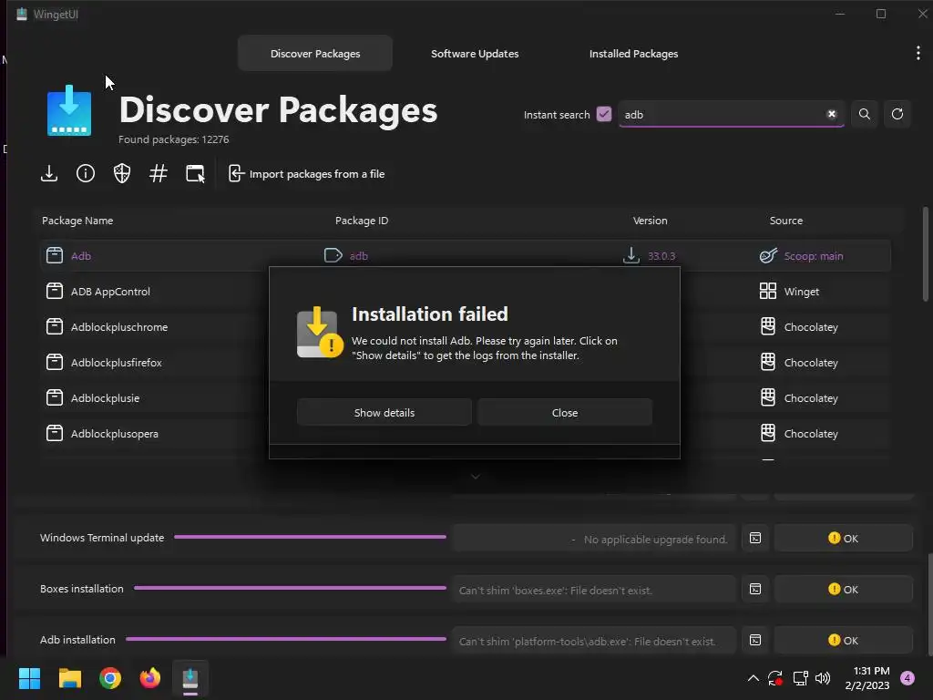The width and height of the screenshot is (933, 700).
Task: Click OK for Windows Terminal update
Action: coord(843,538)
